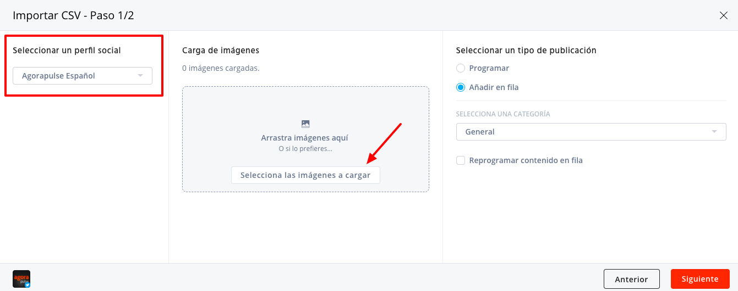Go to the next step with Siguiente
Image resolution: width=738 pixels, height=291 pixels.
[x=700, y=279]
